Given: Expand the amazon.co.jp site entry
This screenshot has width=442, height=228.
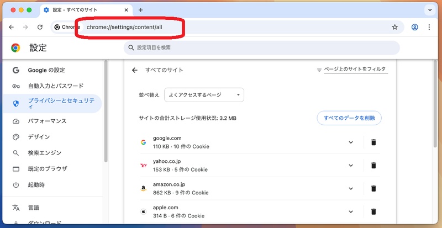Looking at the screenshot, I should pyautogui.click(x=351, y=189).
